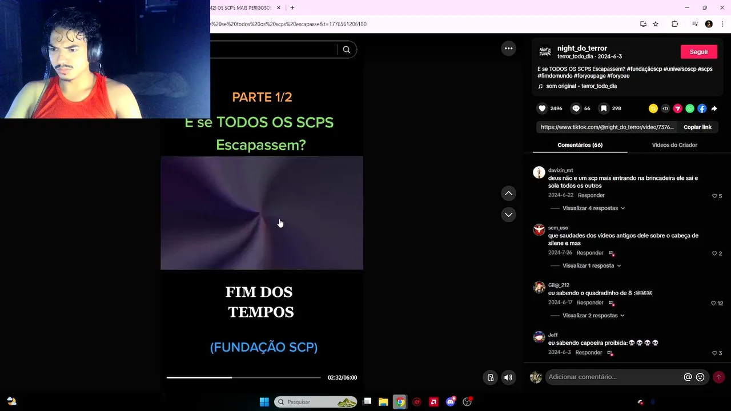Click the weather widget on the taskbar
This screenshot has width=731, height=411.
[x=11, y=402]
